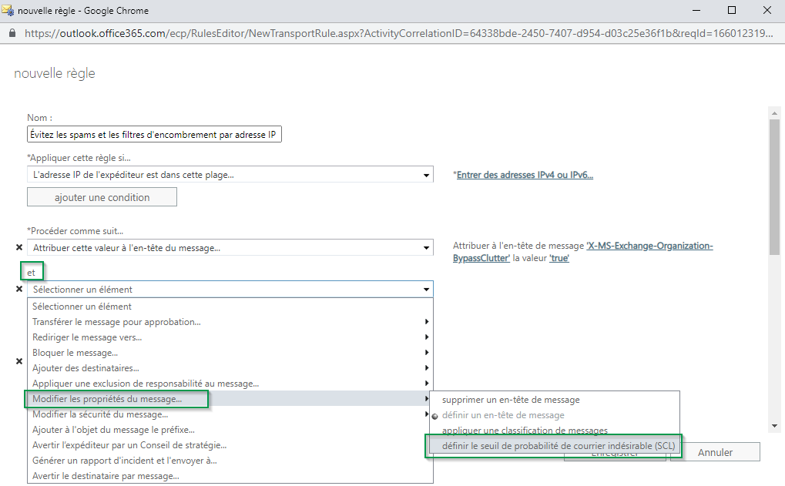The image size is (785, 486).
Task: Open 'Entrer des adresses IPv4 ou IPv6' link
Action: click(x=525, y=175)
